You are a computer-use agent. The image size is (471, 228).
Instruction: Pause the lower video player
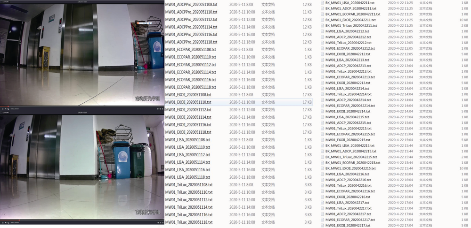[x=2, y=223]
